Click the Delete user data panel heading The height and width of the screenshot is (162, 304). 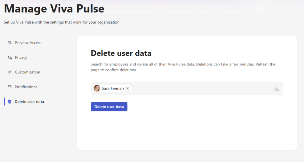coord(121,53)
